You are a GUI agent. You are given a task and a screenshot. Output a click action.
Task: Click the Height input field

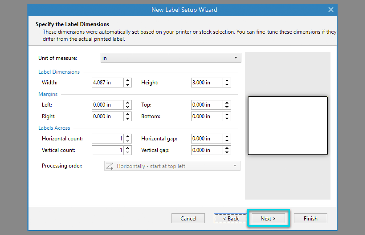click(x=207, y=83)
